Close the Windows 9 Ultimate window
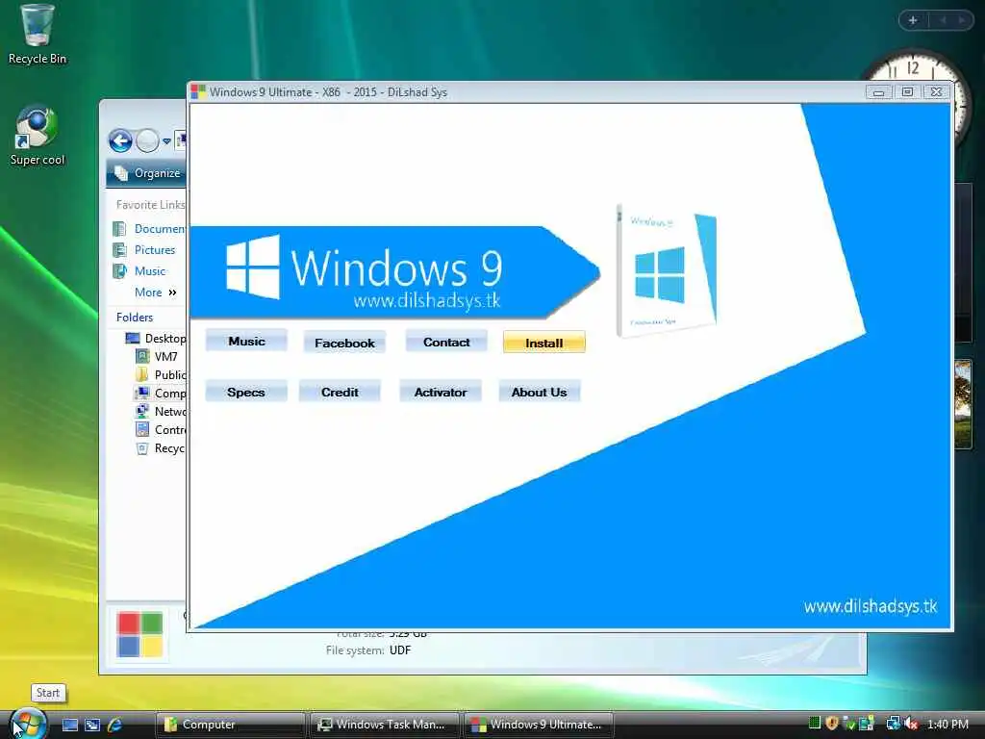This screenshot has height=739, width=985. pos(936,92)
